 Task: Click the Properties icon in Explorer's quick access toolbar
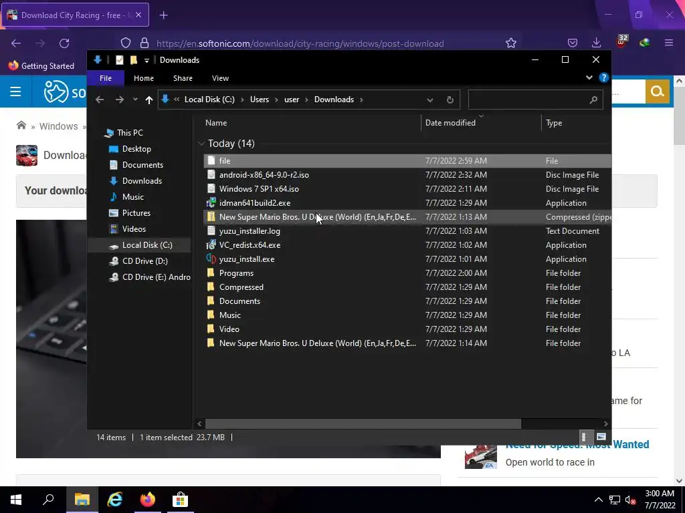pyautogui.click(x=119, y=60)
